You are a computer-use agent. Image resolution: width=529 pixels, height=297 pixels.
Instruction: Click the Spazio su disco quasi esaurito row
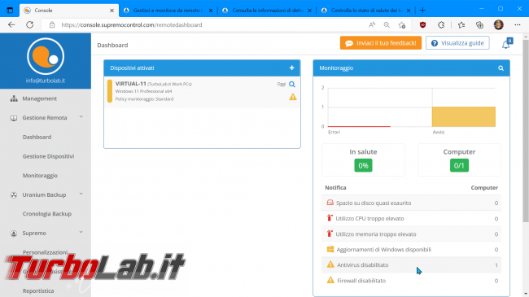411,203
